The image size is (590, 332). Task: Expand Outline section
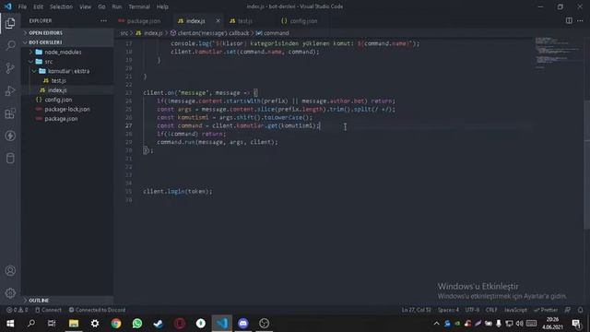[67, 301]
